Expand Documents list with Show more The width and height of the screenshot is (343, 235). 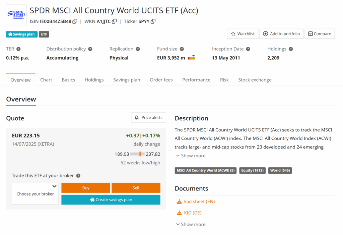coord(191,224)
